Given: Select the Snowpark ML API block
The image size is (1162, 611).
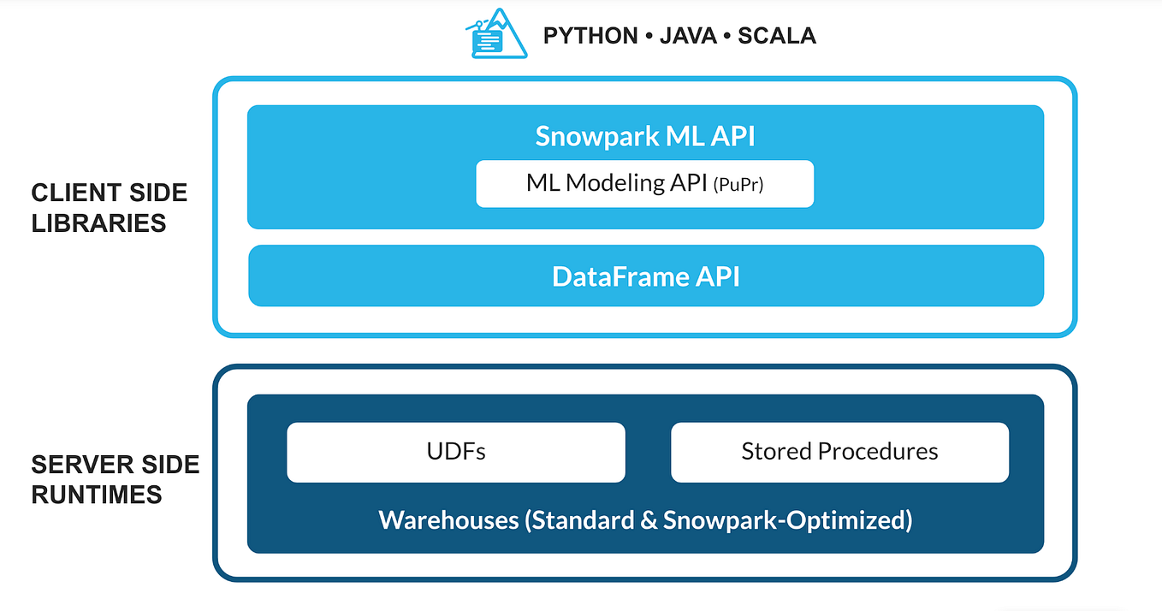Looking at the screenshot, I should click(644, 135).
